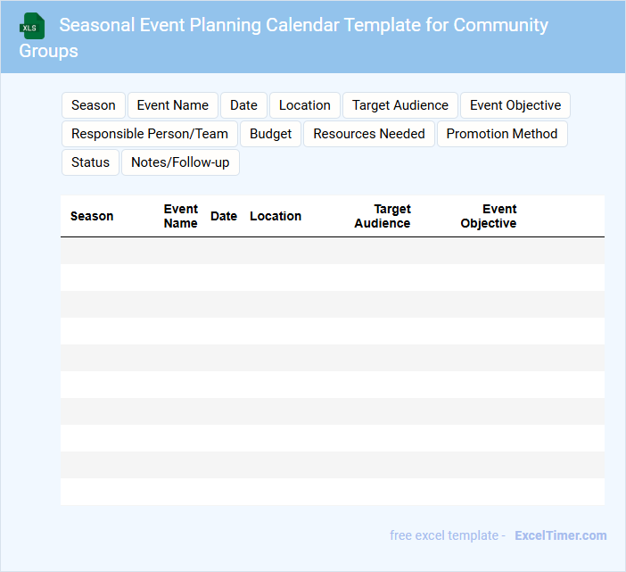Choose the Location tag
This screenshot has width=626, height=572.
coord(305,105)
